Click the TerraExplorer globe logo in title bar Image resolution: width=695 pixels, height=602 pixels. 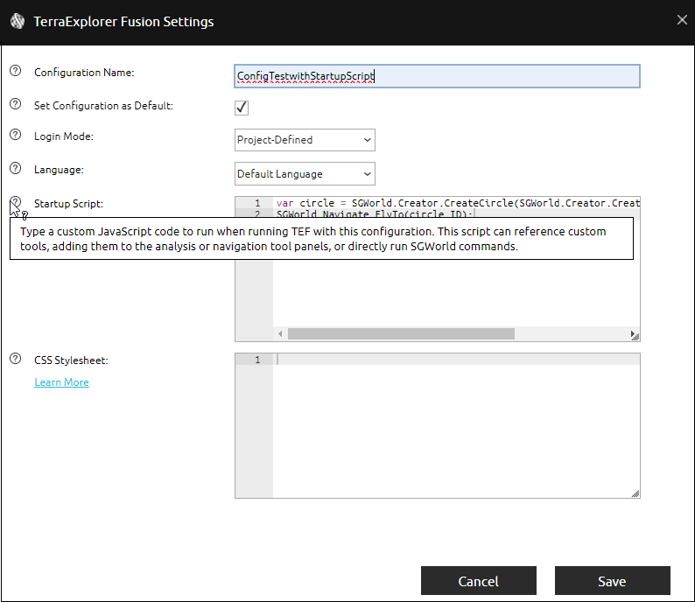coord(18,21)
